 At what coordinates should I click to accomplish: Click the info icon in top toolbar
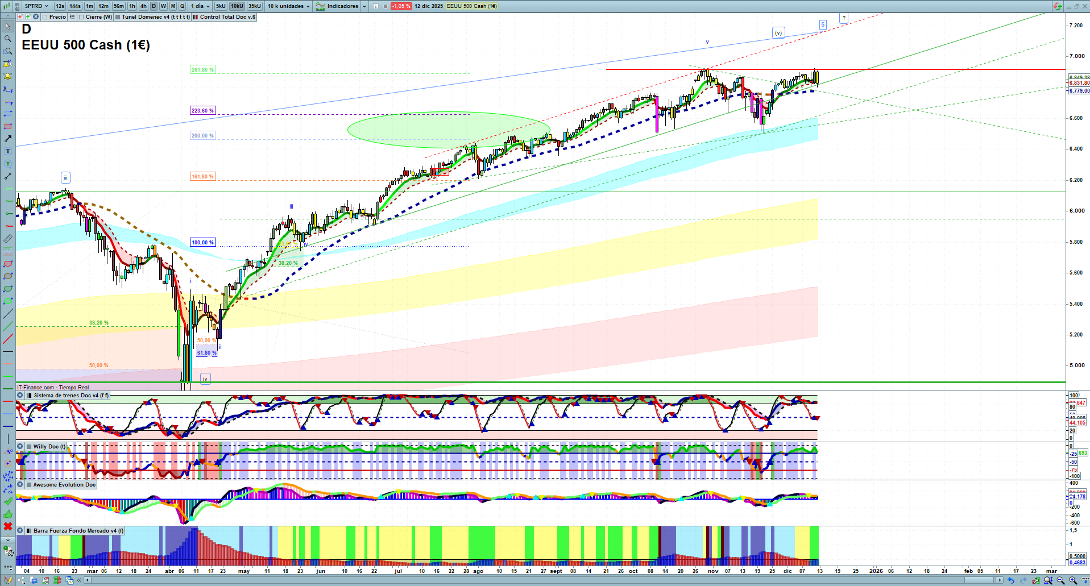point(376,6)
